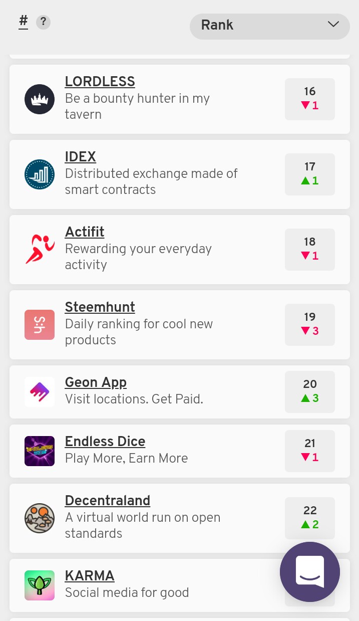Click the Geon App name link
The height and width of the screenshot is (621, 359).
(96, 382)
